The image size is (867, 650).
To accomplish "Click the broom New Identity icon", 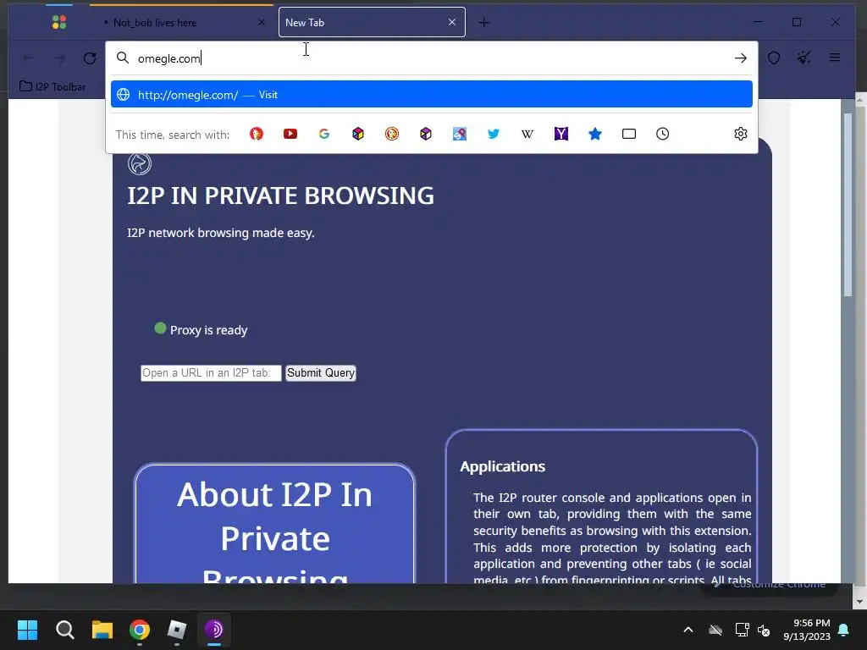I will pyautogui.click(x=804, y=58).
